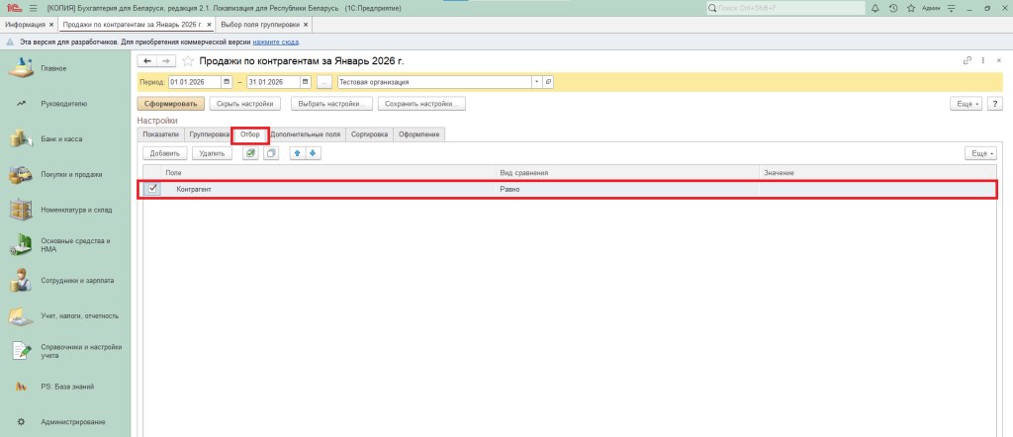1013x437 pixels.
Task: Open calendar for start date 01.01.2026
Action: [x=227, y=82]
